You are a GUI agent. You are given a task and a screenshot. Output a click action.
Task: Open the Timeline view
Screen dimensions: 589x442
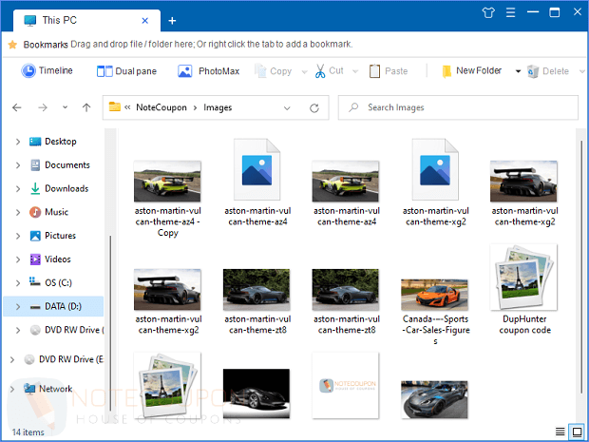pos(47,70)
